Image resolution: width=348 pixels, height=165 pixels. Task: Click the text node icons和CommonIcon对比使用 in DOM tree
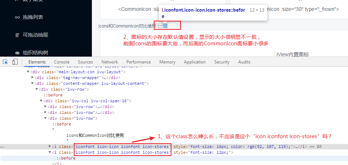[95, 135]
